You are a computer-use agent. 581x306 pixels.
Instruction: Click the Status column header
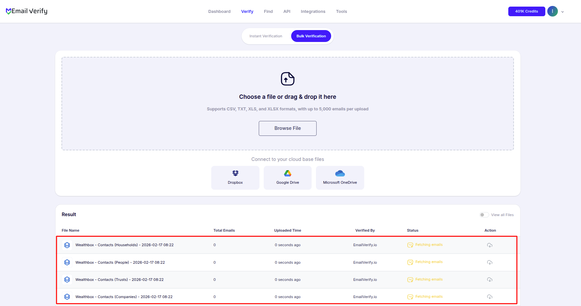tap(412, 230)
